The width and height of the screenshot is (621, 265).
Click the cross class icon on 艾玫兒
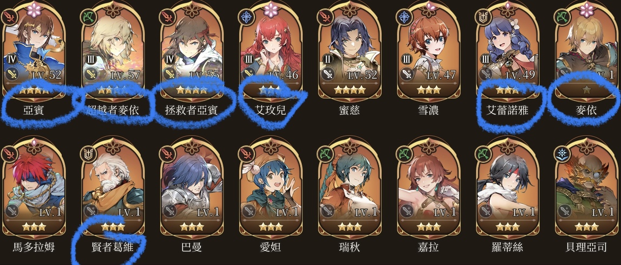(x=246, y=17)
